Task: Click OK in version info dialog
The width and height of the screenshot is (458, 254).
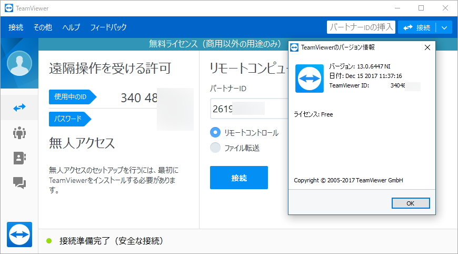Action: pos(411,203)
